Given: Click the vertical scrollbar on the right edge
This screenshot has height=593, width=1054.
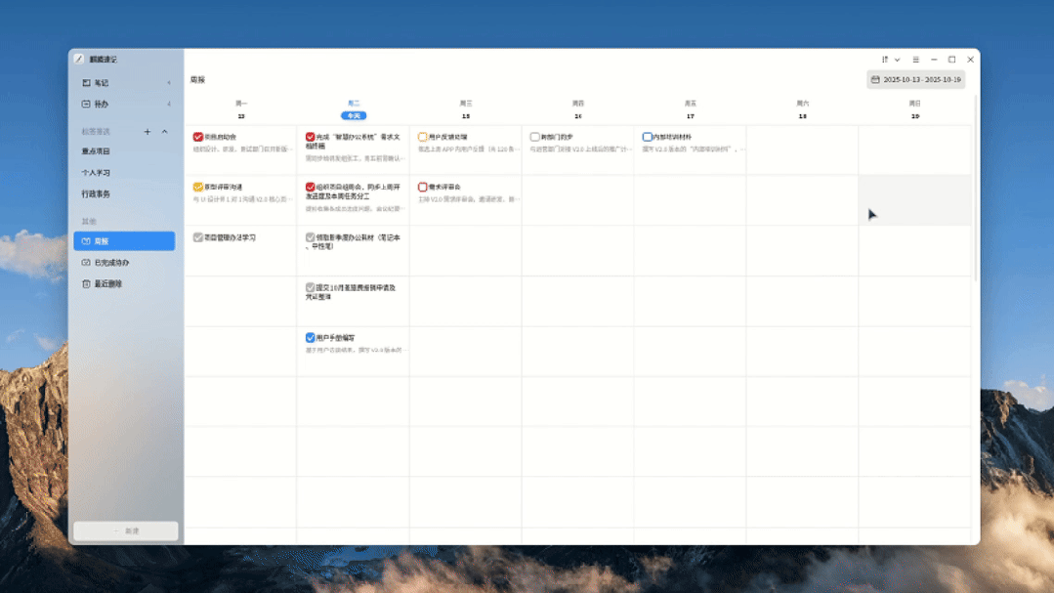Looking at the screenshot, I should point(975,205).
